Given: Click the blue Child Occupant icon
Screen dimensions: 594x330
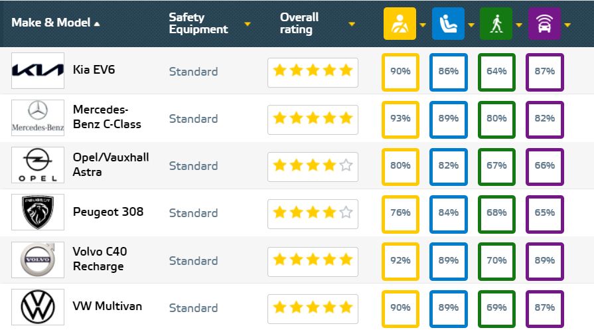Looking at the screenshot, I should [x=448, y=24].
